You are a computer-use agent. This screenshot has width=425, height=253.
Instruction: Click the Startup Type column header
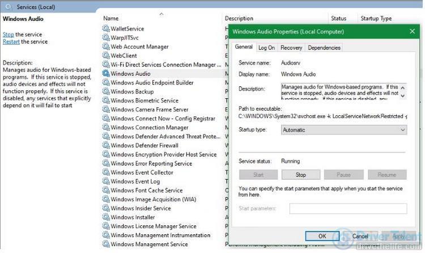376,19
